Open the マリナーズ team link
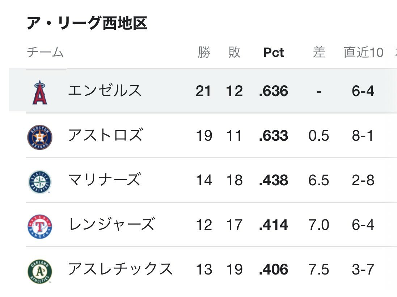Image resolution: width=397 pixels, height=297 pixels. [104, 180]
